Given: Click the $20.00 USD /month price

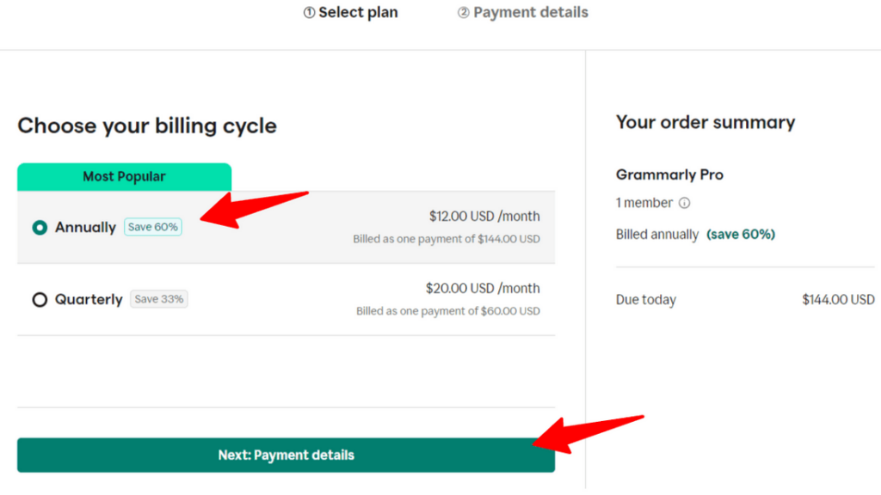Looking at the screenshot, I should tap(484, 288).
